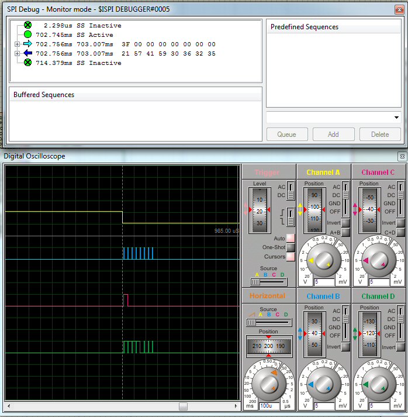Expand the 21 57 41 incoming data row

[17, 54]
